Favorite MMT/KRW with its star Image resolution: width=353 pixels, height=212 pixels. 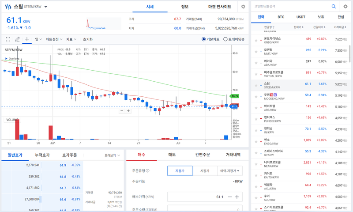256,52
